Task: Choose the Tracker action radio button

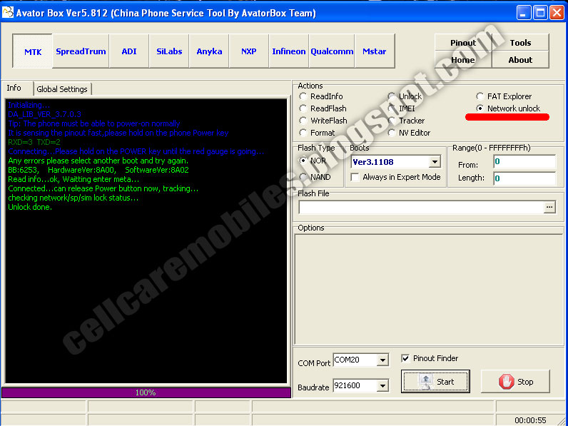Action: 392,121
